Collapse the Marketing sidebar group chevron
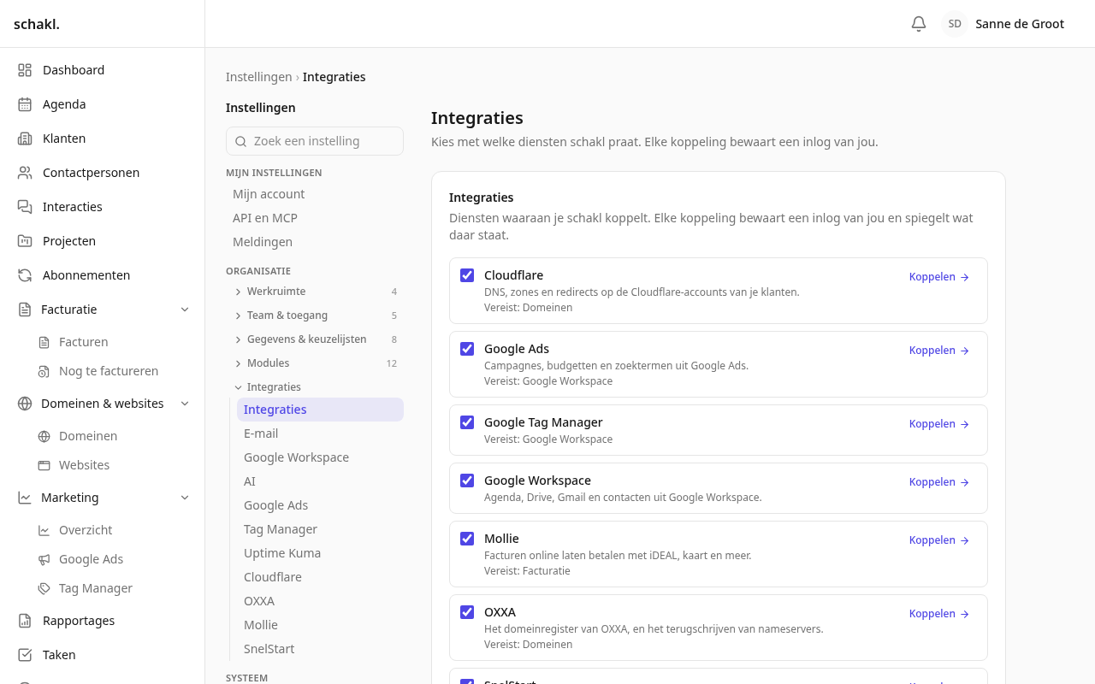This screenshot has height=684, width=1095. point(185,498)
